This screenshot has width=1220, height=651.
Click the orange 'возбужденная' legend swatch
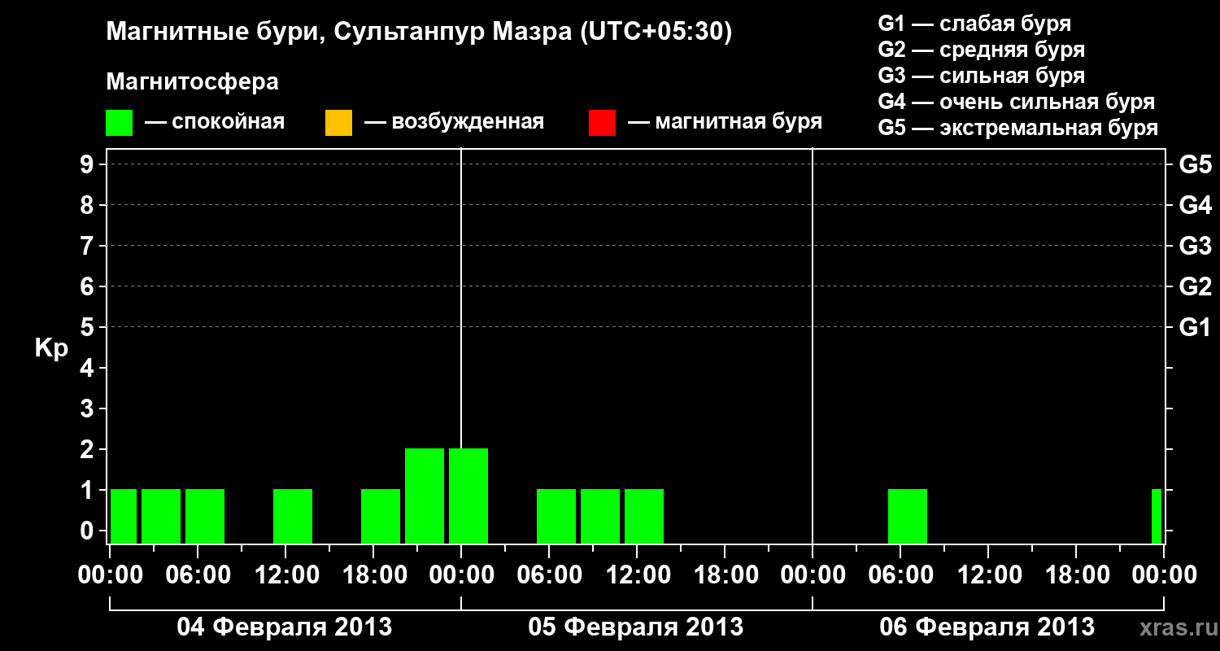[338, 123]
